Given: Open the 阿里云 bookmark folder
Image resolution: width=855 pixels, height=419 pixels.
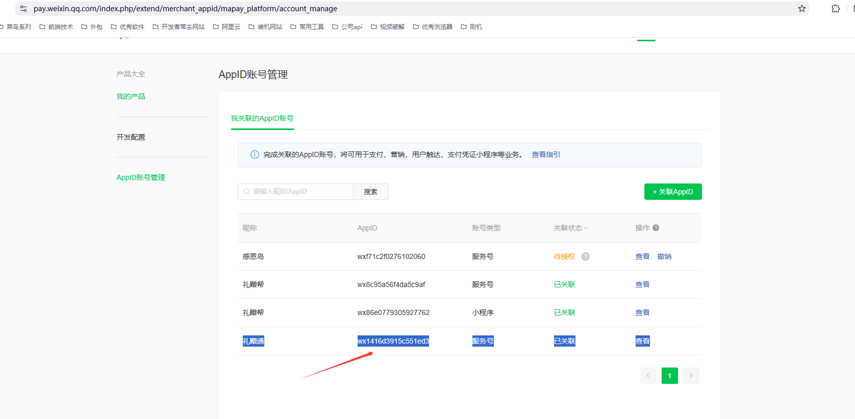Looking at the screenshot, I should tap(227, 27).
